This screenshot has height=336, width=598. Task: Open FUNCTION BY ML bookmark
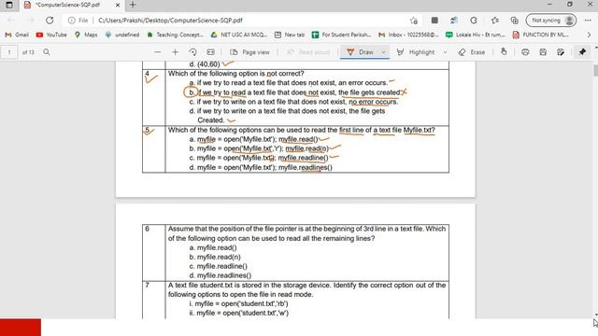pyautogui.click(x=541, y=35)
